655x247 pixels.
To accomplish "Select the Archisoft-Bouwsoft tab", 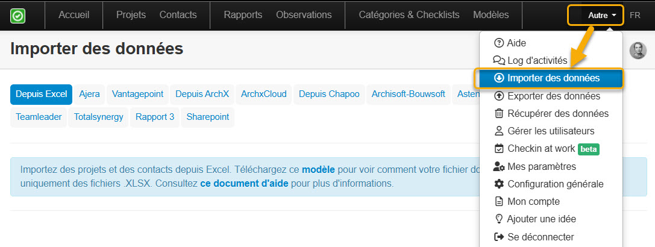I will click(409, 95).
